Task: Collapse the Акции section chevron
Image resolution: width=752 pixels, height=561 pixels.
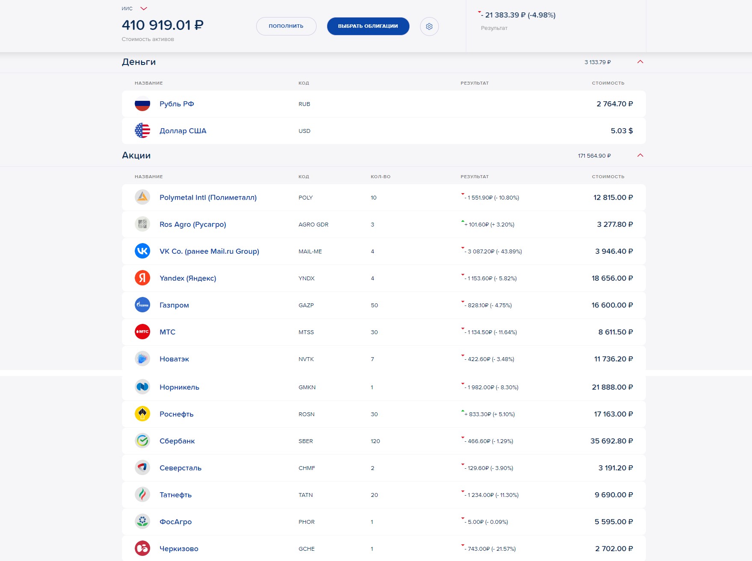Action: coord(640,156)
